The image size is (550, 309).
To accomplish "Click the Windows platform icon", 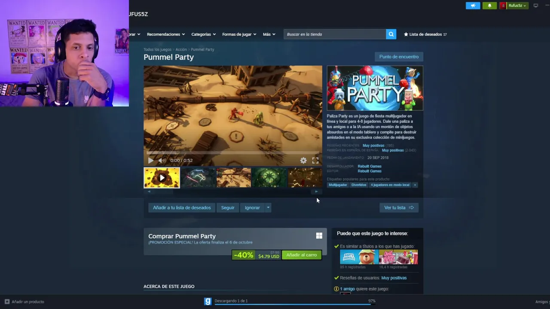I will coord(319,236).
